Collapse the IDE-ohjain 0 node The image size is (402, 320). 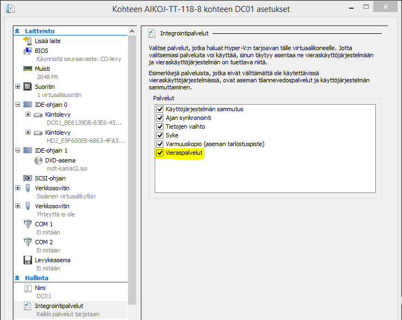point(17,105)
